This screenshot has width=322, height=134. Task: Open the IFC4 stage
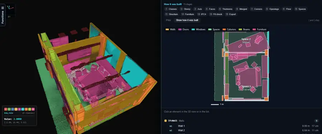click(x=202, y=14)
